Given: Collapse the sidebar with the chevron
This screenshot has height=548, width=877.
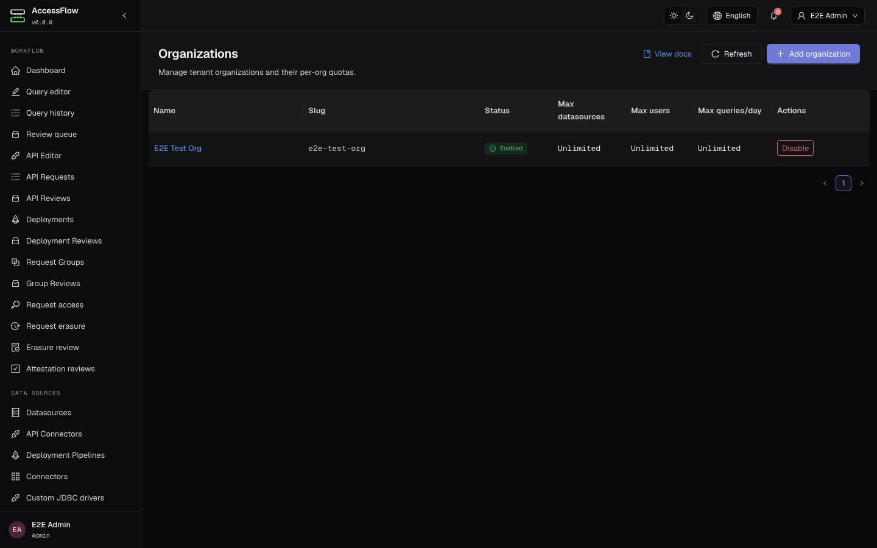Looking at the screenshot, I should (x=124, y=16).
